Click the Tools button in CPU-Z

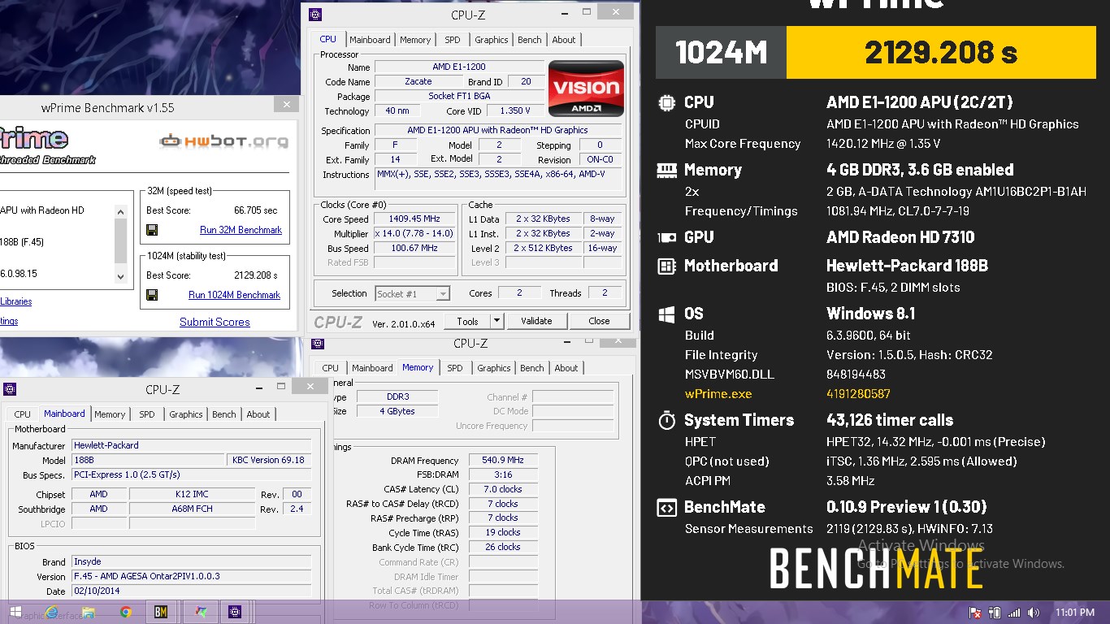[468, 321]
